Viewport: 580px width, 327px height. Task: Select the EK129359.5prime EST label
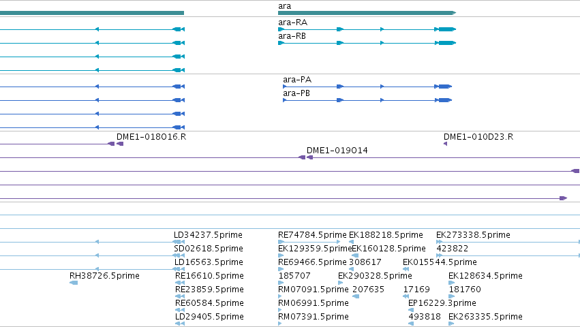(x=315, y=249)
